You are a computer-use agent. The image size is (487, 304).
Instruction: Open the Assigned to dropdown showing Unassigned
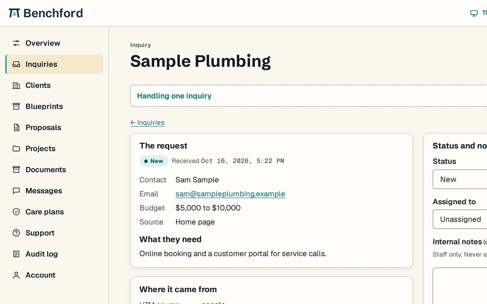[x=460, y=219]
